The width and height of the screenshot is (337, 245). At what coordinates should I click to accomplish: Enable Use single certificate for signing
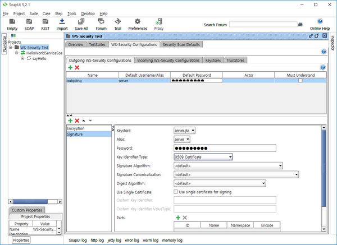click(176, 192)
